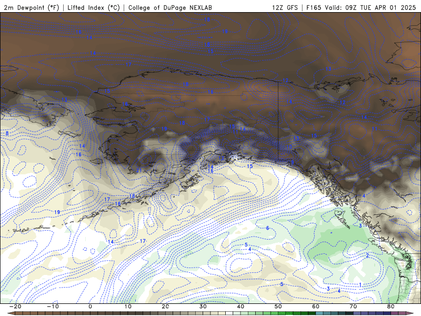The image size is (421, 316).
Task: Click the contour label "21" on the map
Action: 139,170
